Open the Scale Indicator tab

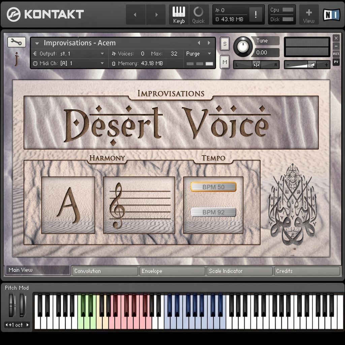coord(240,271)
